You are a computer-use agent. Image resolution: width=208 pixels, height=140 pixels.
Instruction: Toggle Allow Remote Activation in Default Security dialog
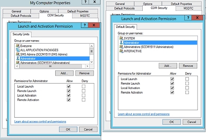pyautogui.click(x=172, y=92)
